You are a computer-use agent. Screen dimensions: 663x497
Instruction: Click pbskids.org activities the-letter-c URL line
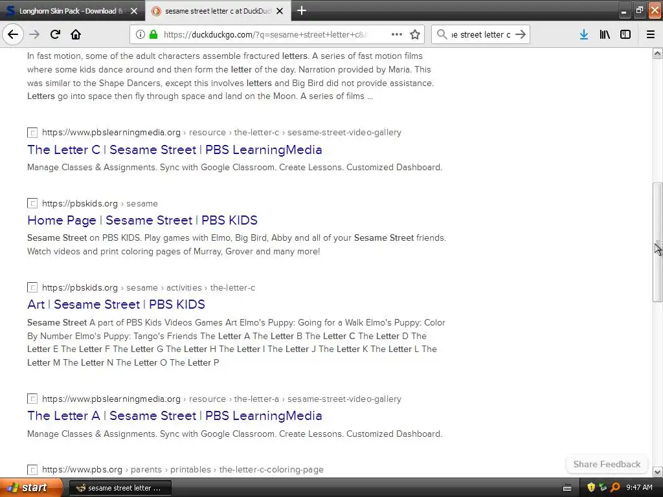pyautogui.click(x=148, y=287)
